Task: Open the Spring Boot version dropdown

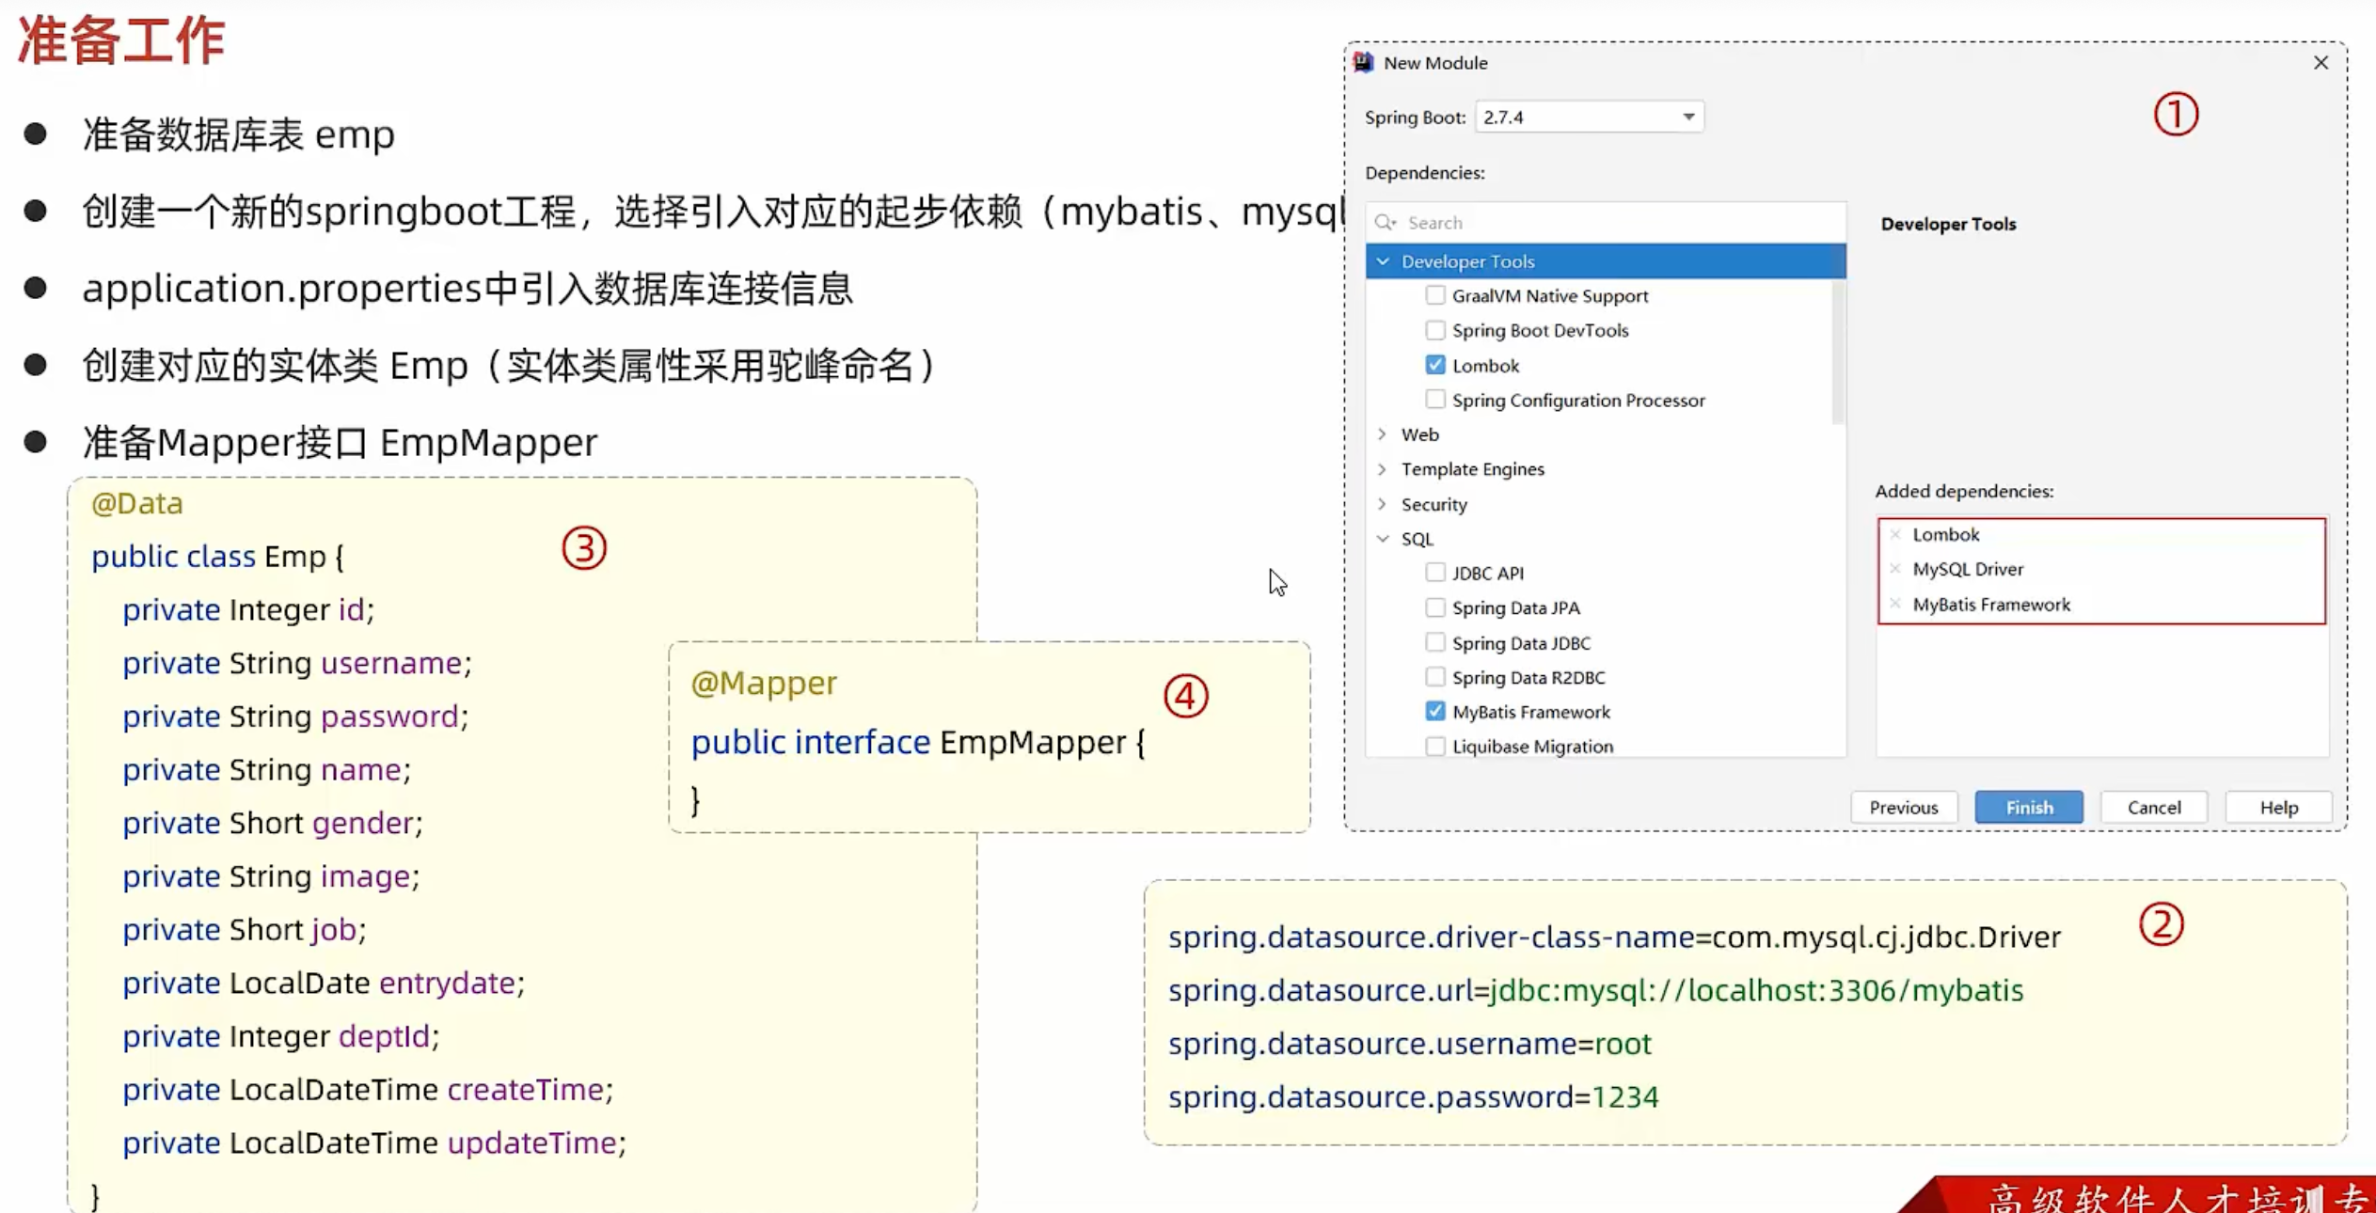Action: click(1688, 118)
